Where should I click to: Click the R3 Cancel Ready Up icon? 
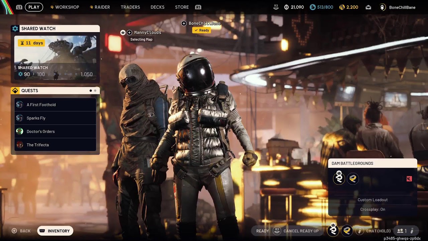pyautogui.click(x=277, y=231)
